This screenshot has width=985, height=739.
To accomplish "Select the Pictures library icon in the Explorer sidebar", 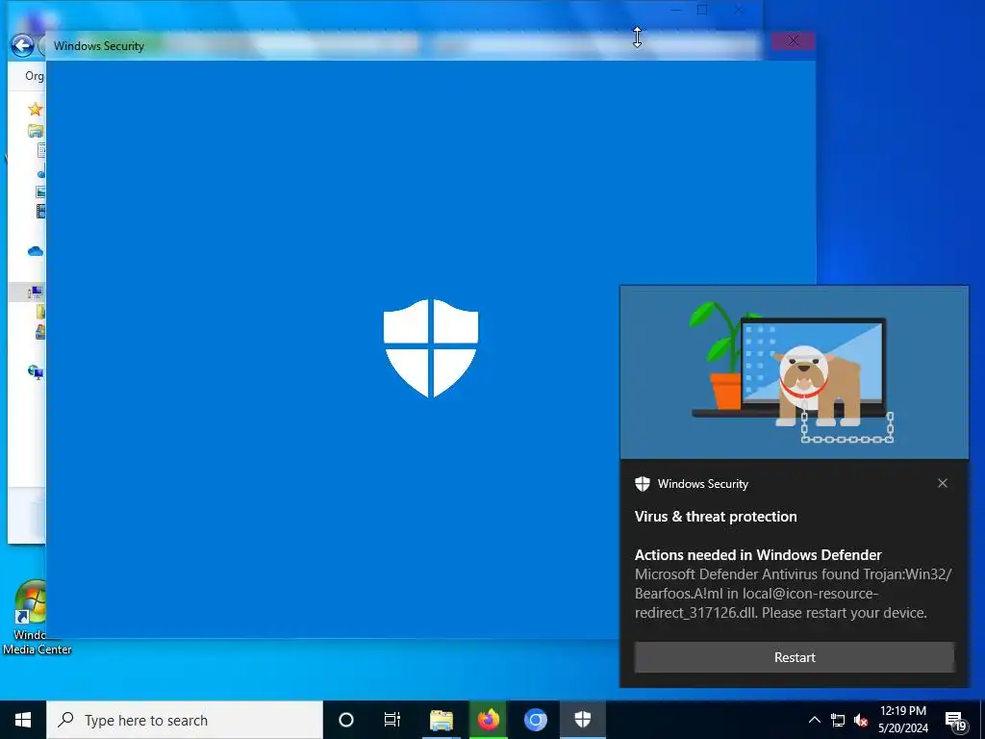I will click(40, 191).
